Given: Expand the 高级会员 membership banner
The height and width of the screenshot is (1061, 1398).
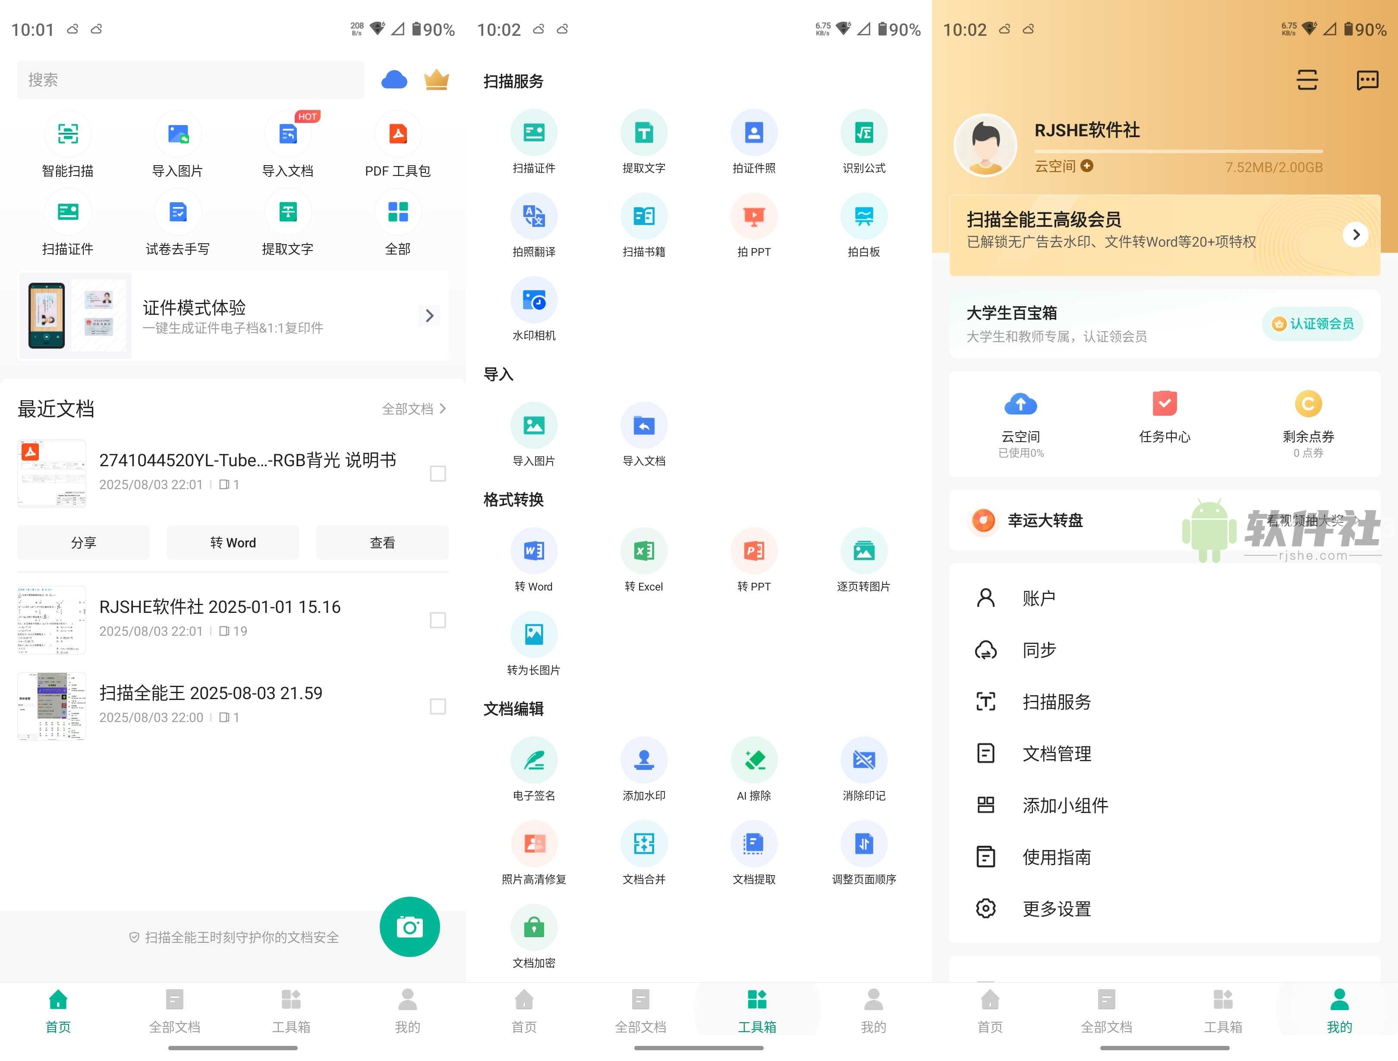Looking at the screenshot, I should pyautogui.click(x=1356, y=235).
